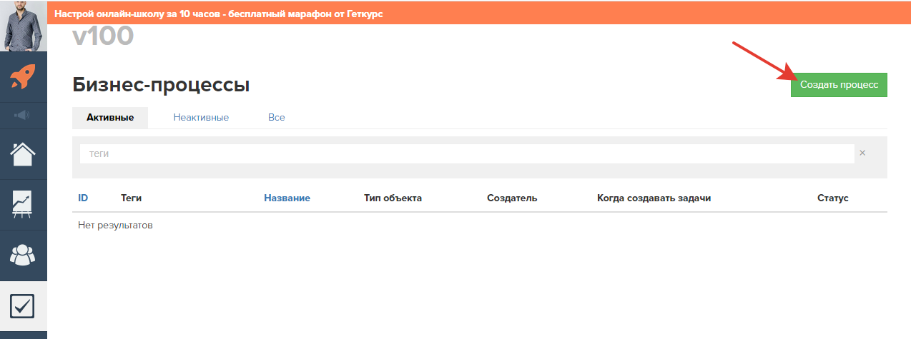The height and width of the screenshot is (339, 911).
Task: Open the users group sidebar icon
Action: click(23, 255)
